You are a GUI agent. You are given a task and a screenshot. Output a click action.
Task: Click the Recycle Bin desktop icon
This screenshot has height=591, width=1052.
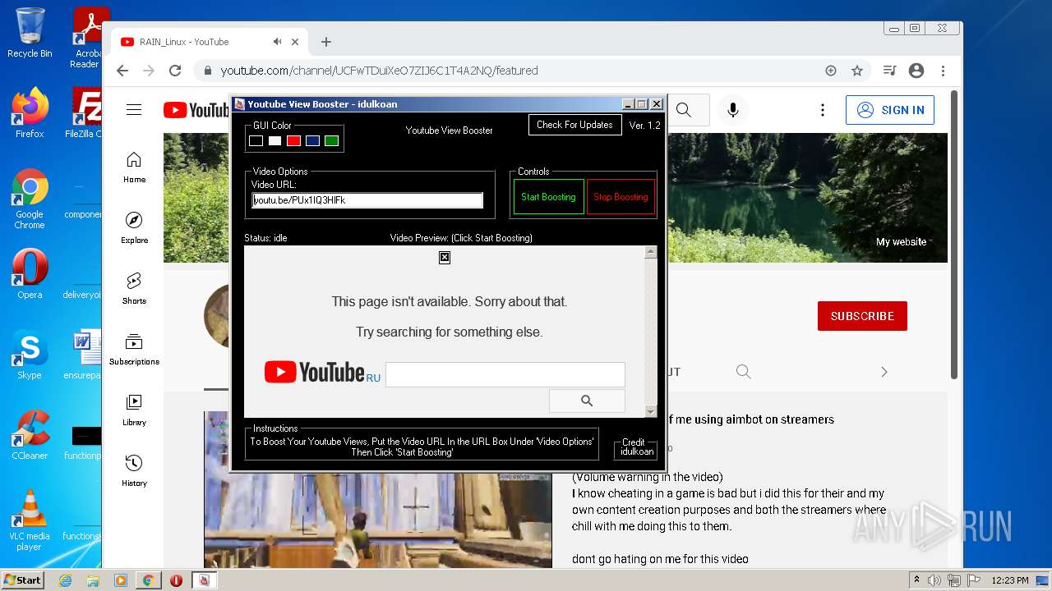tap(30, 33)
